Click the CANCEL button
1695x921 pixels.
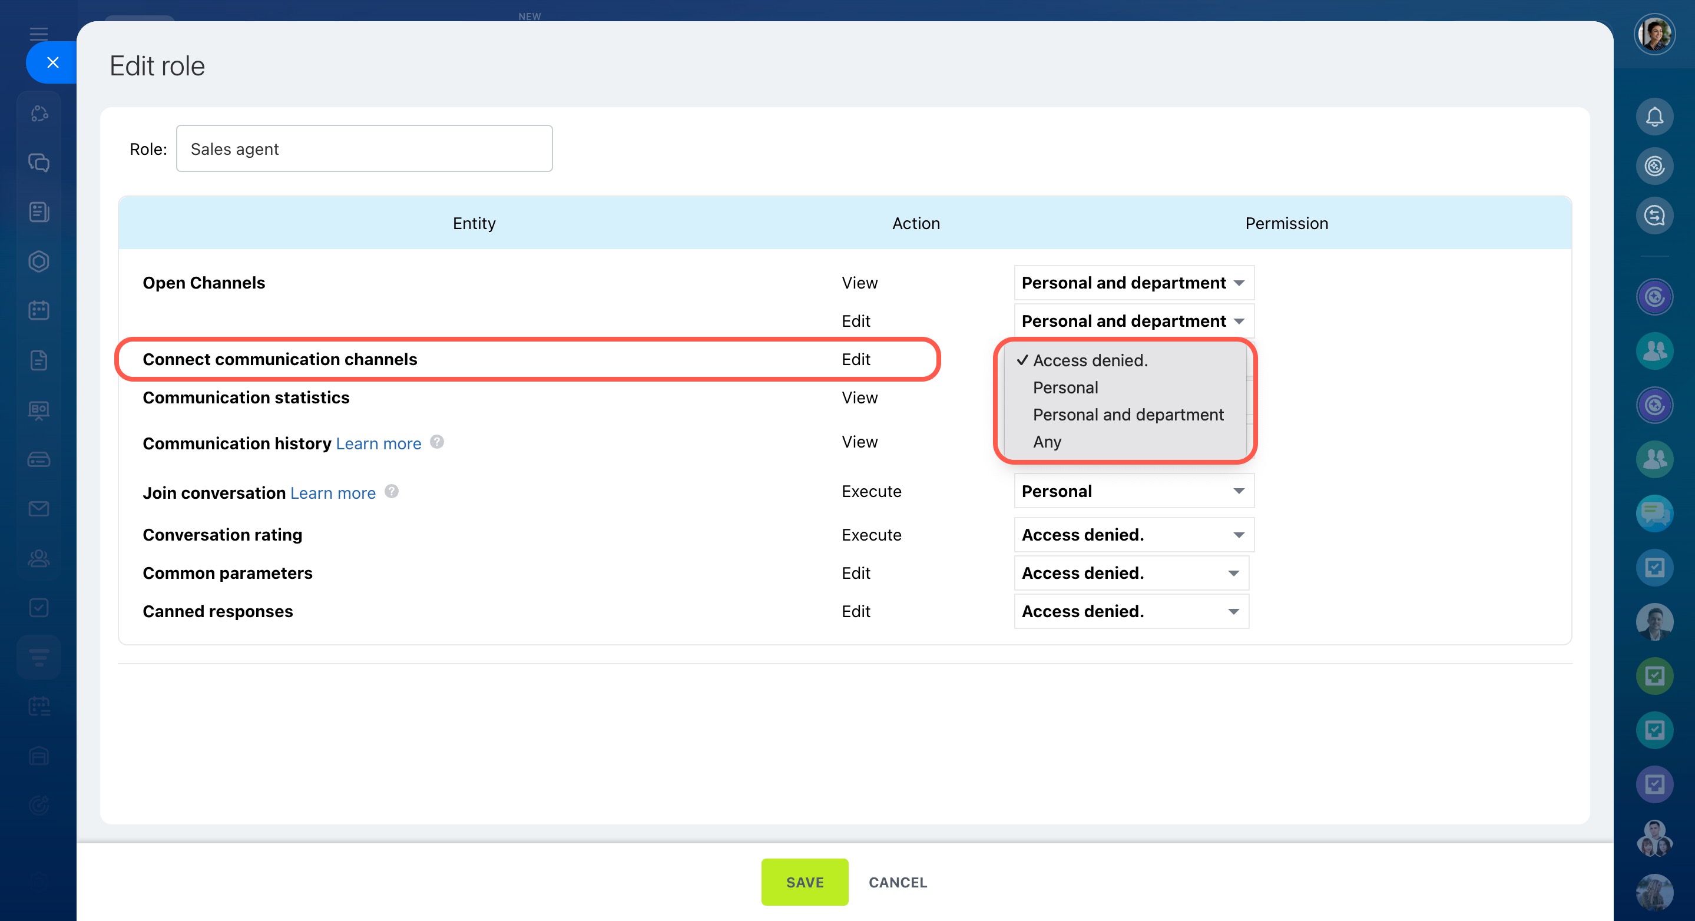(x=898, y=882)
